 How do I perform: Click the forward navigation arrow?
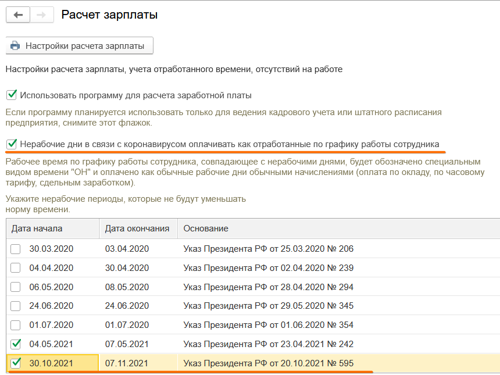(x=41, y=15)
